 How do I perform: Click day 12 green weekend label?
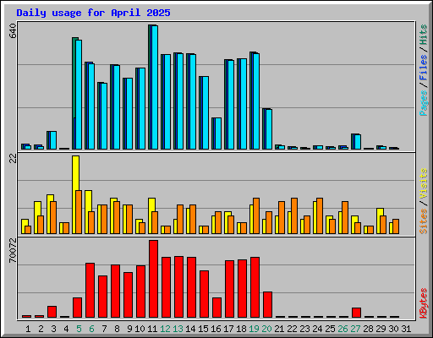click(x=165, y=329)
